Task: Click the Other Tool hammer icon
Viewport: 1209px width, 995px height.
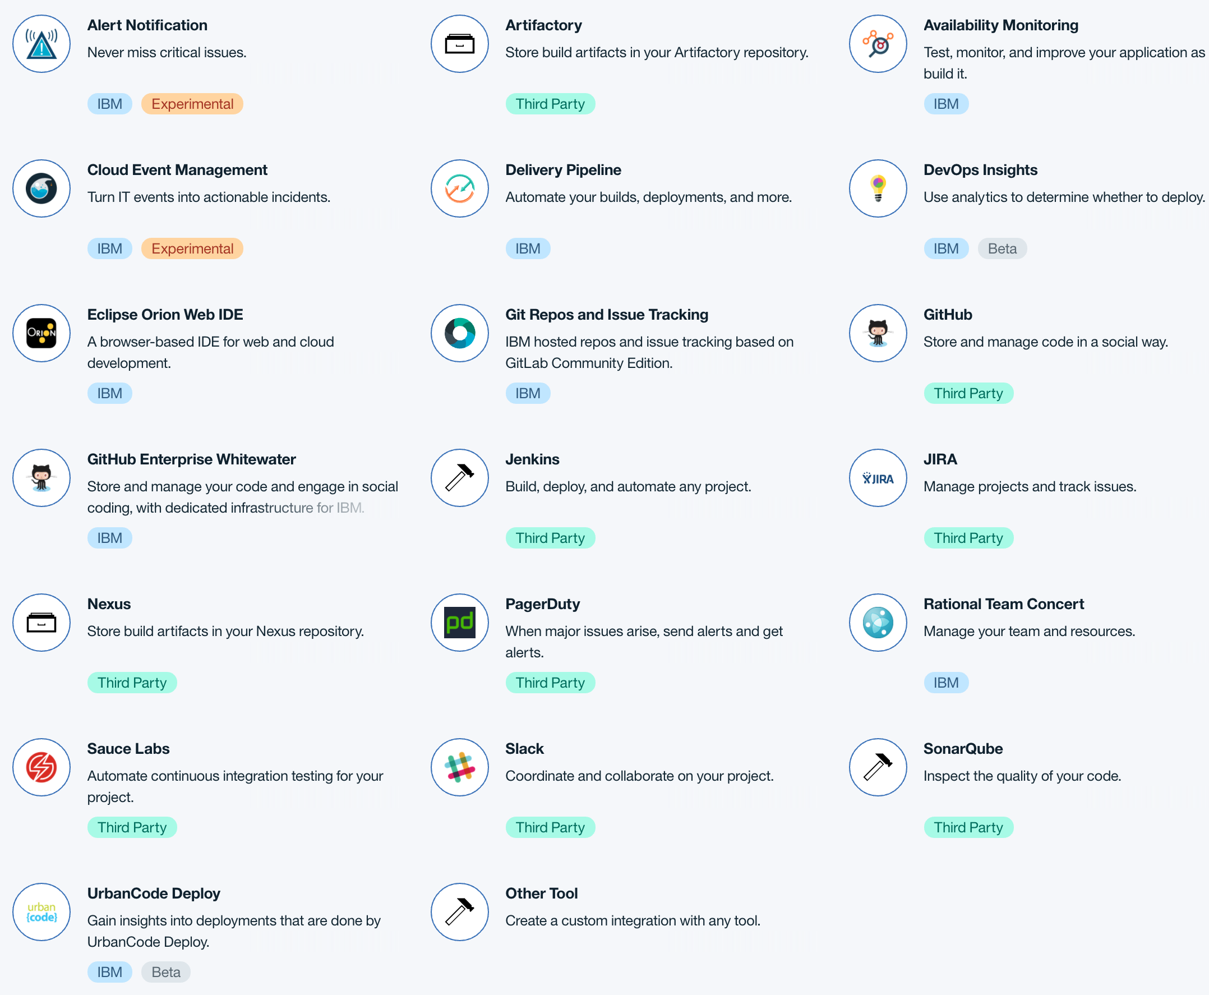Action: coord(459,912)
